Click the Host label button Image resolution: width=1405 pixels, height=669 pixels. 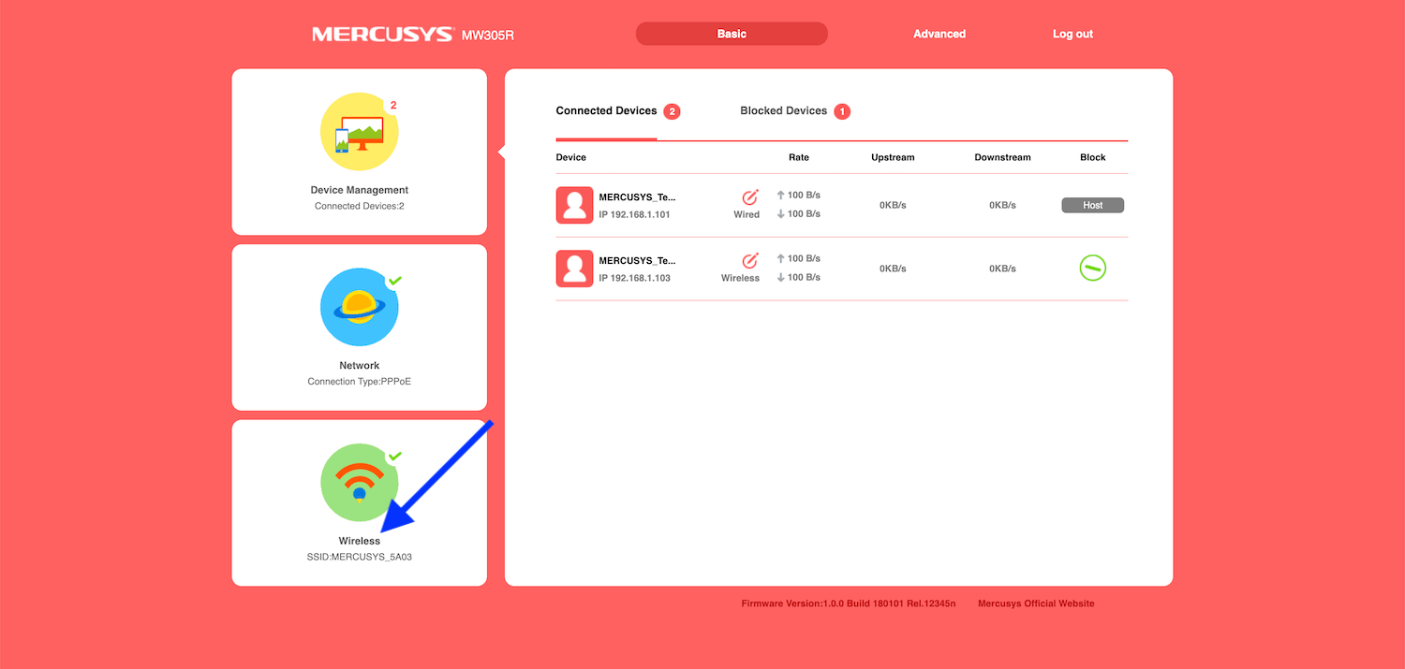[1092, 205]
